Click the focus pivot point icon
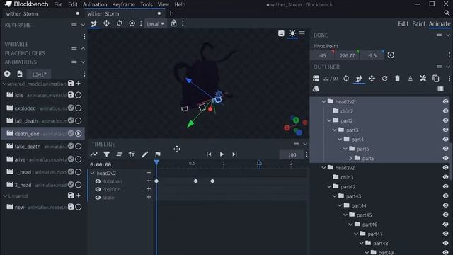The image size is (453, 255). (x=391, y=55)
